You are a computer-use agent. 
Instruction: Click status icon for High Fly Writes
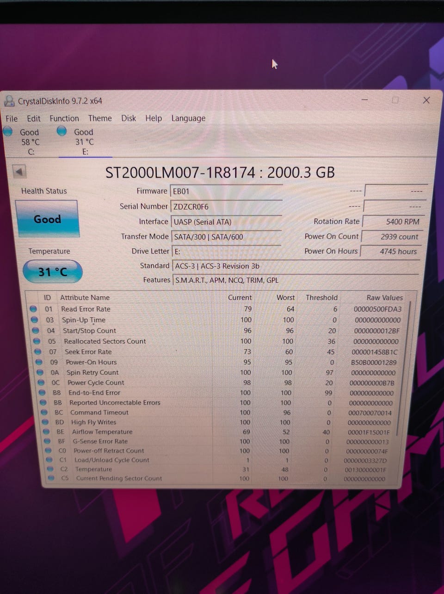click(x=45, y=422)
